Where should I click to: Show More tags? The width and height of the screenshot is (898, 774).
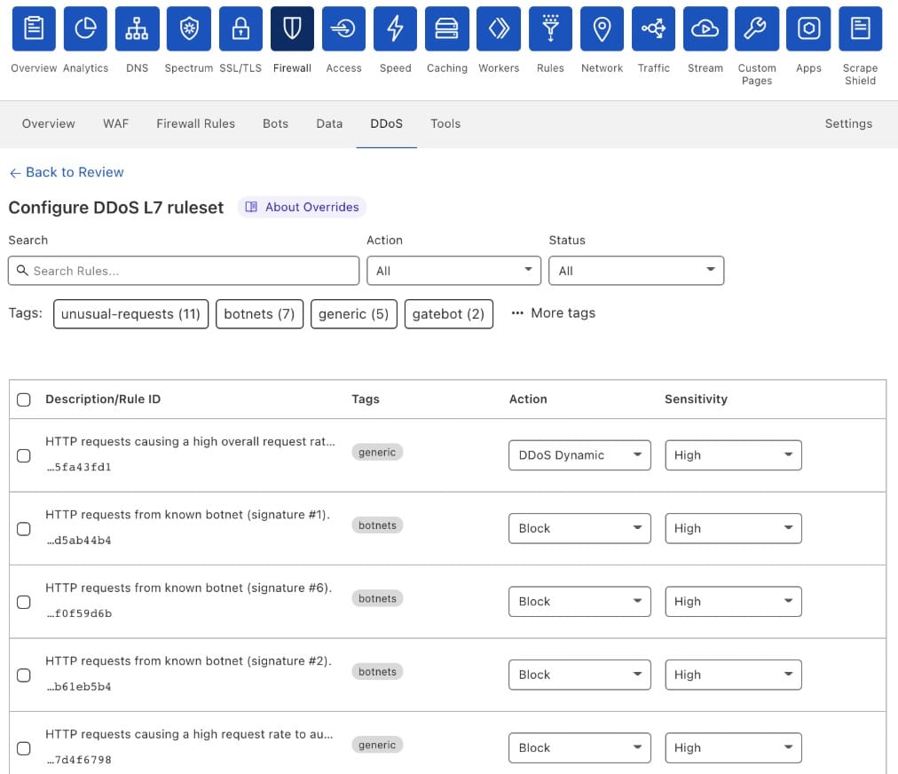[553, 312]
